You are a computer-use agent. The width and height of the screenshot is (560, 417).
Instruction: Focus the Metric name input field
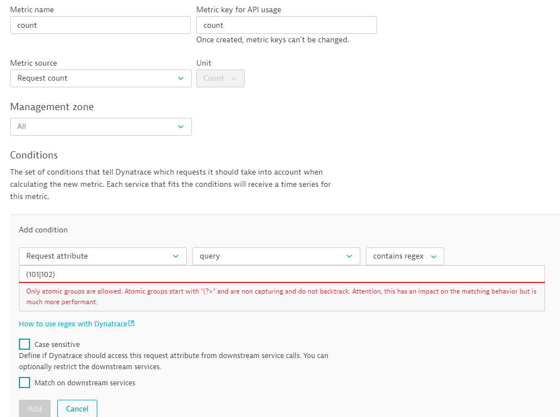(100, 25)
